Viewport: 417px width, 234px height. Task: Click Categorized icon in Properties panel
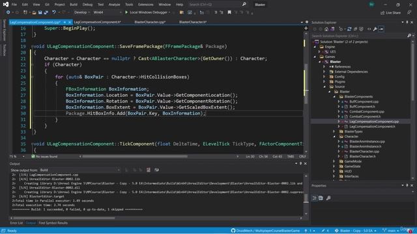(315, 198)
